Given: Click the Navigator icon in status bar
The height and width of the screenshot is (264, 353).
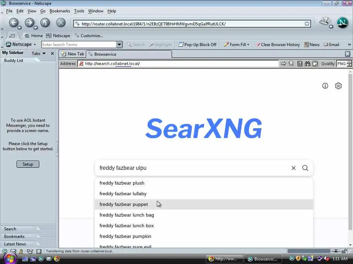Looking at the screenshot, I should 5,251.
